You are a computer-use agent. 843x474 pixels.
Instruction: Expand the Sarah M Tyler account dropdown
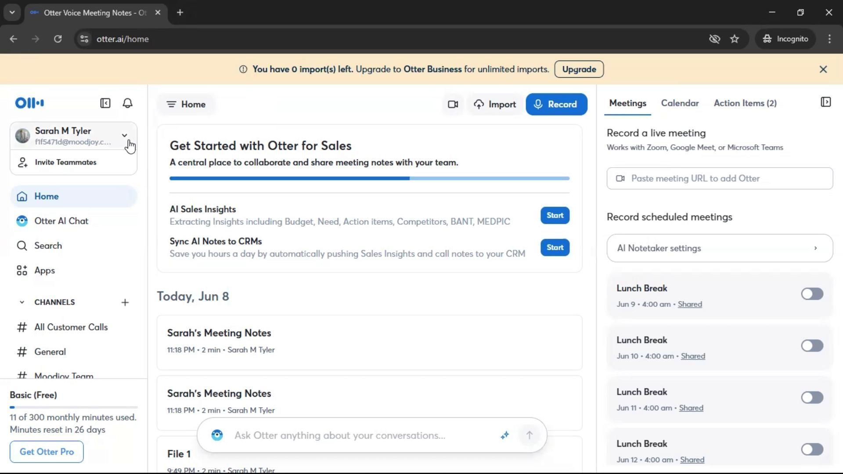click(124, 136)
